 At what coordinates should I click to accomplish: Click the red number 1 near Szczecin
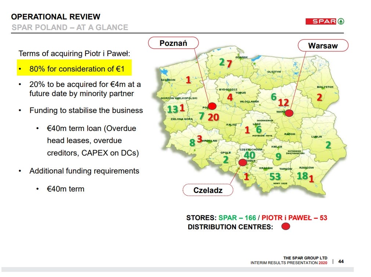pos(188,80)
